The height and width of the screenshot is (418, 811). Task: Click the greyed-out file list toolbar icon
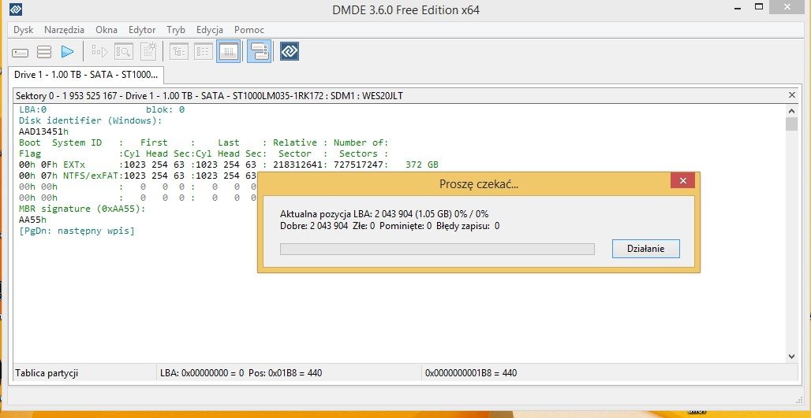(204, 51)
